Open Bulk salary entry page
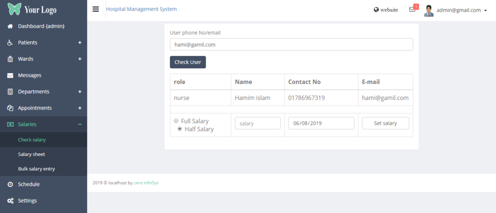This screenshot has width=496, height=213. [36, 169]
